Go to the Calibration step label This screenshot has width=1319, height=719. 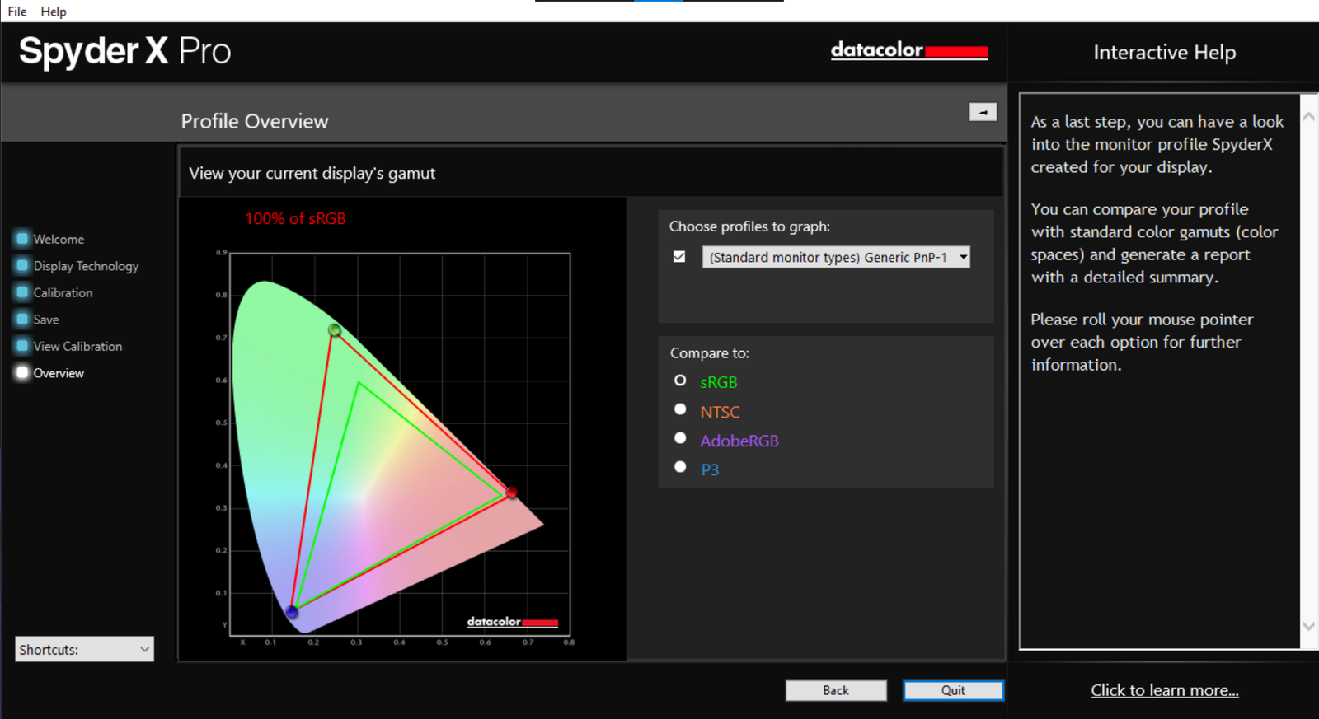[63, 292]
